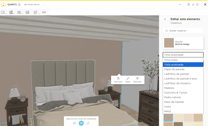
Task: Go back from Editar este elemento panel
Action: pyautogui.click(x=165, y=19)
